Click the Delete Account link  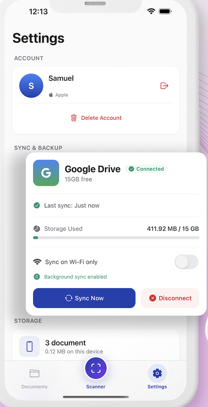click(x=96, y=118)
